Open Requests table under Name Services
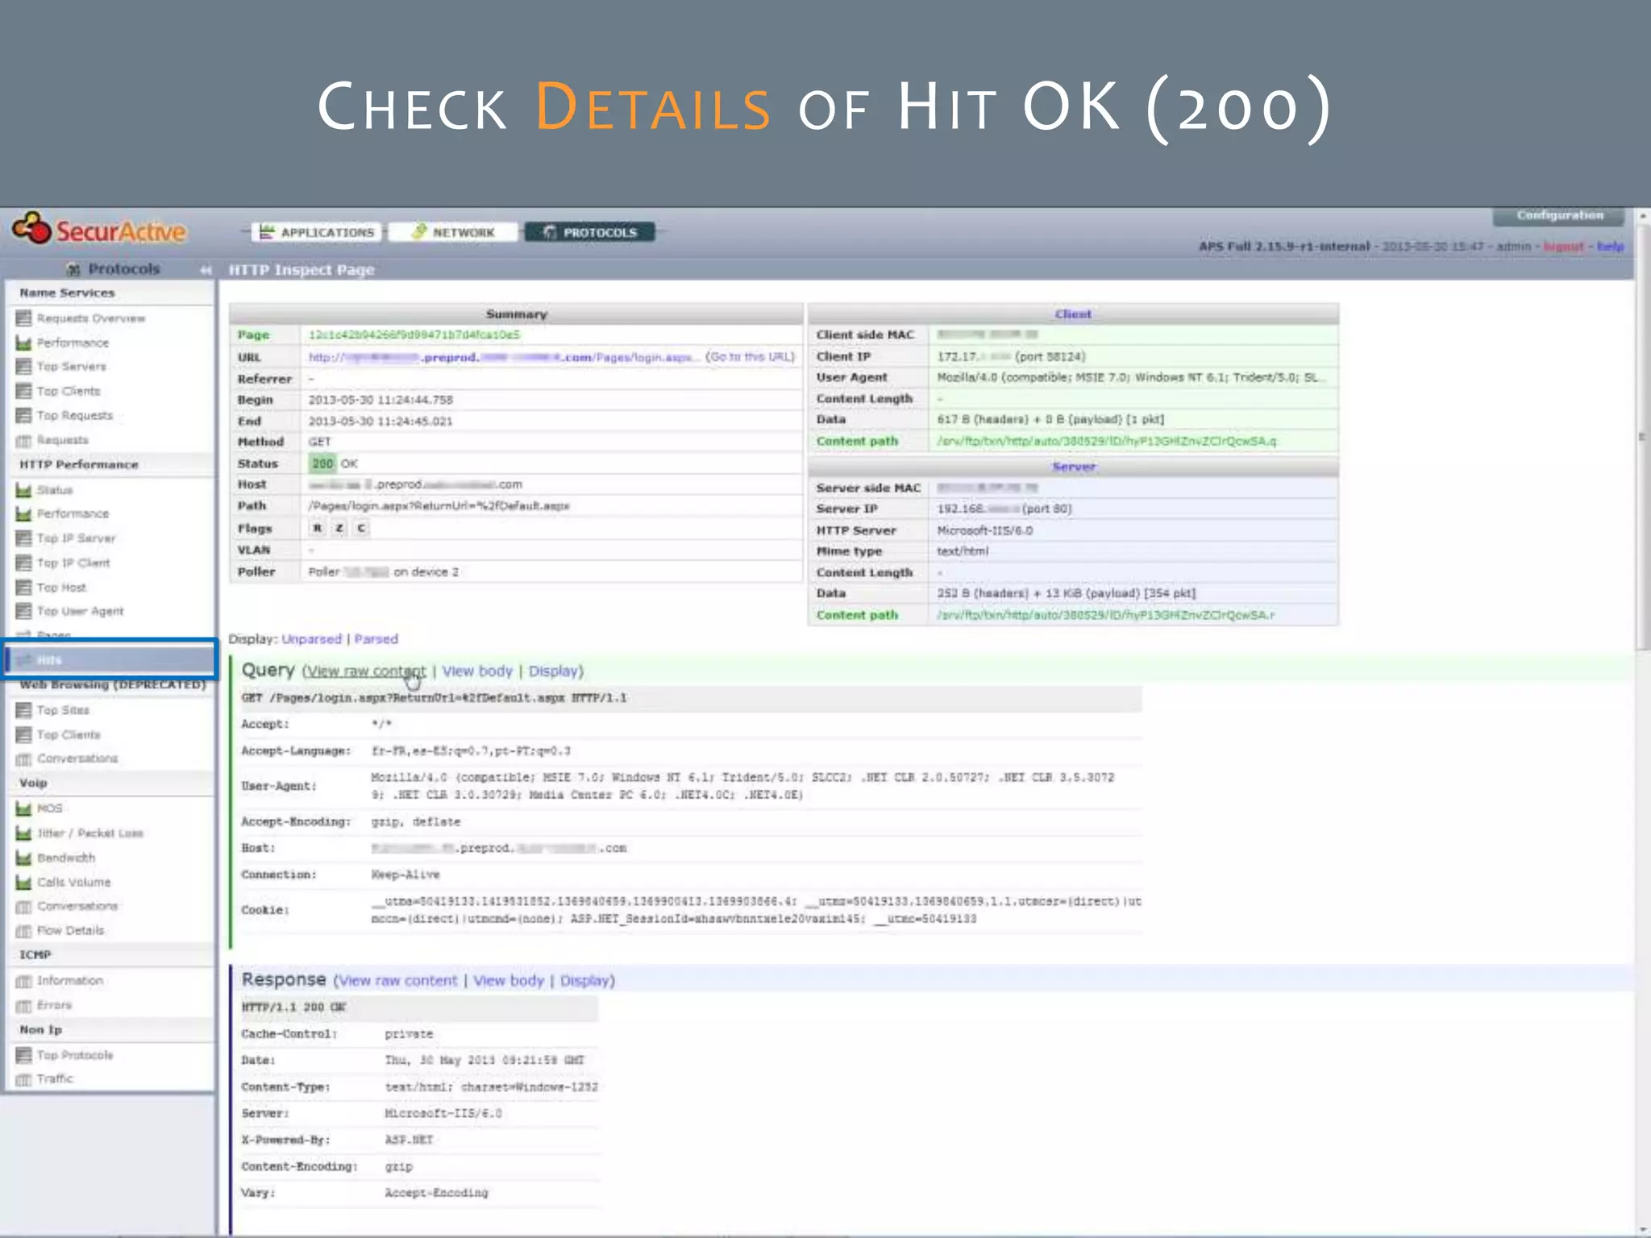The width and height of the screenshot is (1651, 1238). tap(62, 440)
